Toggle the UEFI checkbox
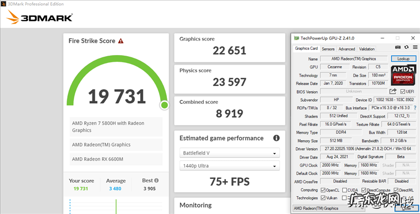 (x=403, y=91)
